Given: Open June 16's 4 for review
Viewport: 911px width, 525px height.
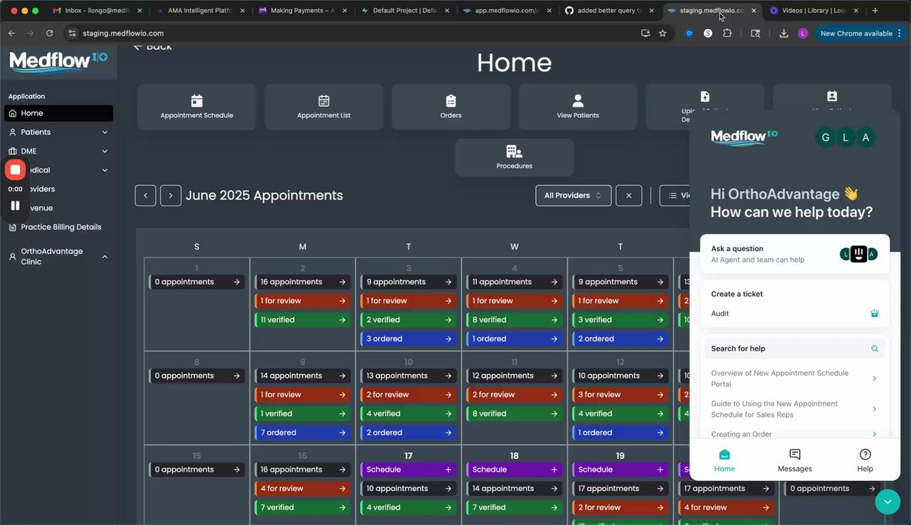Looking at the screenshot, I should pyautogui.click(x=302, y=489).
